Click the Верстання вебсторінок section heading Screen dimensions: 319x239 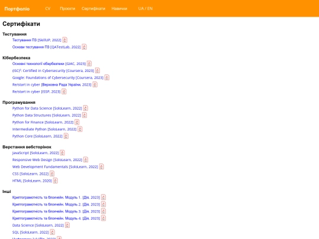click(27, 147)
